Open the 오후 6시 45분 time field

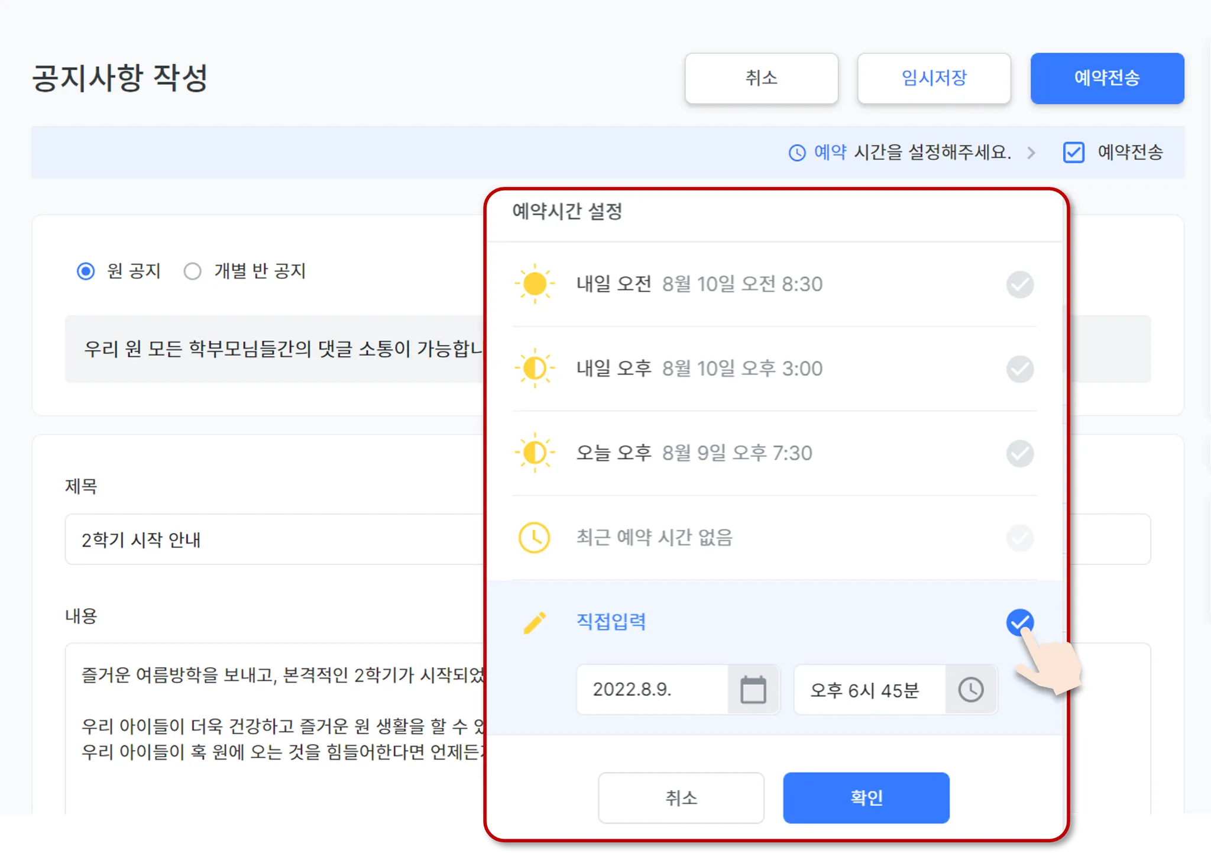[868, 690]
